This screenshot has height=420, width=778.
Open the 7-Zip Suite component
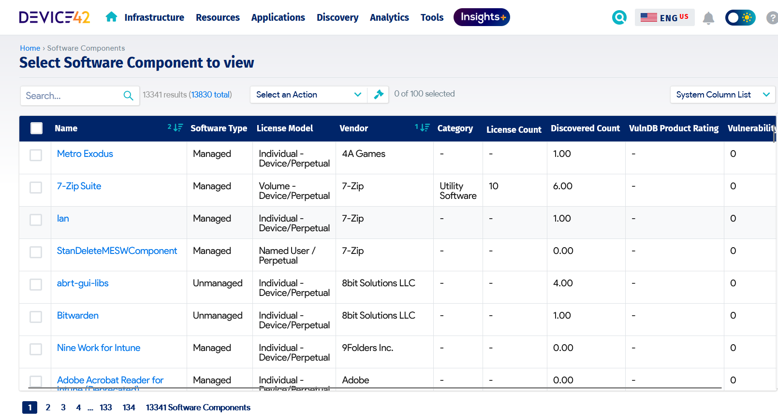pyautogui.click(x=79, y=186)
